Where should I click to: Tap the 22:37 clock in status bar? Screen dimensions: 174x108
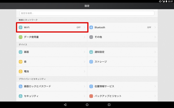[x=170, y=1]
